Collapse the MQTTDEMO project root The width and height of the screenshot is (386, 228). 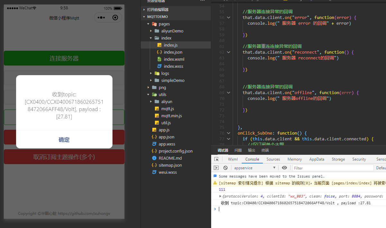144,17
